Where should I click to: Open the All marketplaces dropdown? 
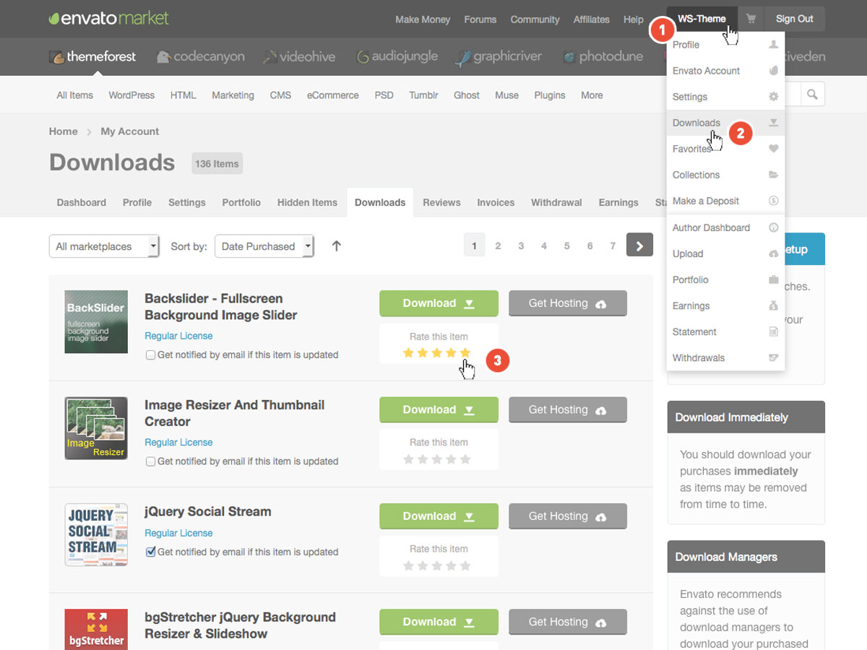pos(104,246)
